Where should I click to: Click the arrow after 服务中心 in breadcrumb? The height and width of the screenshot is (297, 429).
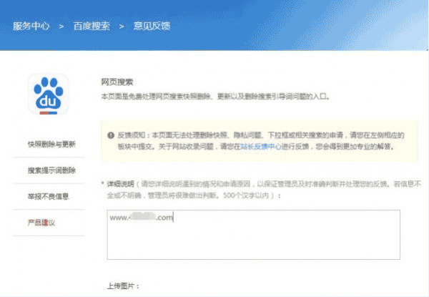click(61, 26)
